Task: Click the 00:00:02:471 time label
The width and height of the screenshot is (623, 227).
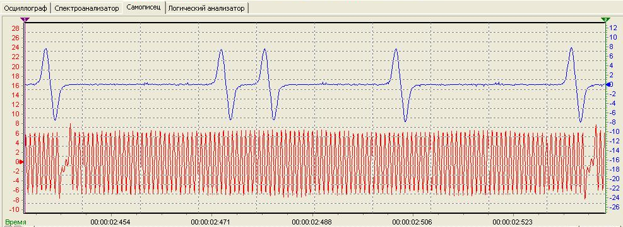Action: [x=211, y=223]
